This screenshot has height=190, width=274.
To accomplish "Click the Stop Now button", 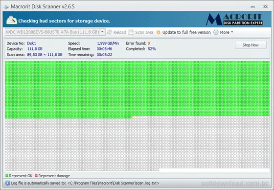I will tap(251, 45).
